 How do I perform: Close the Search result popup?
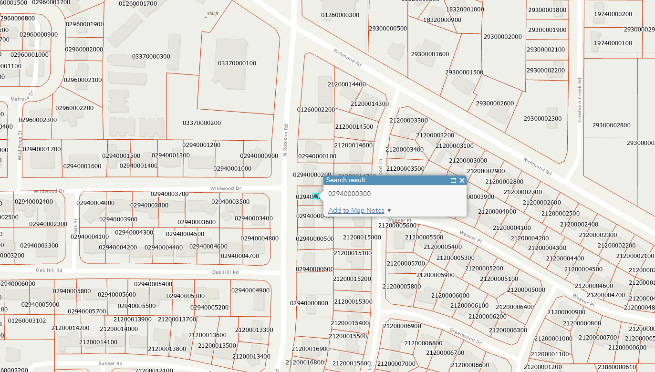pyautogui.click(x=462, y=180)
